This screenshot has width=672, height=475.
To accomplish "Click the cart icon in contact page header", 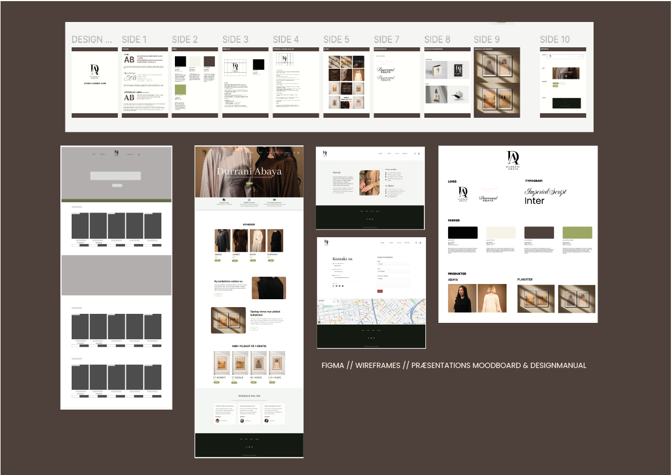I will (416, 243).
